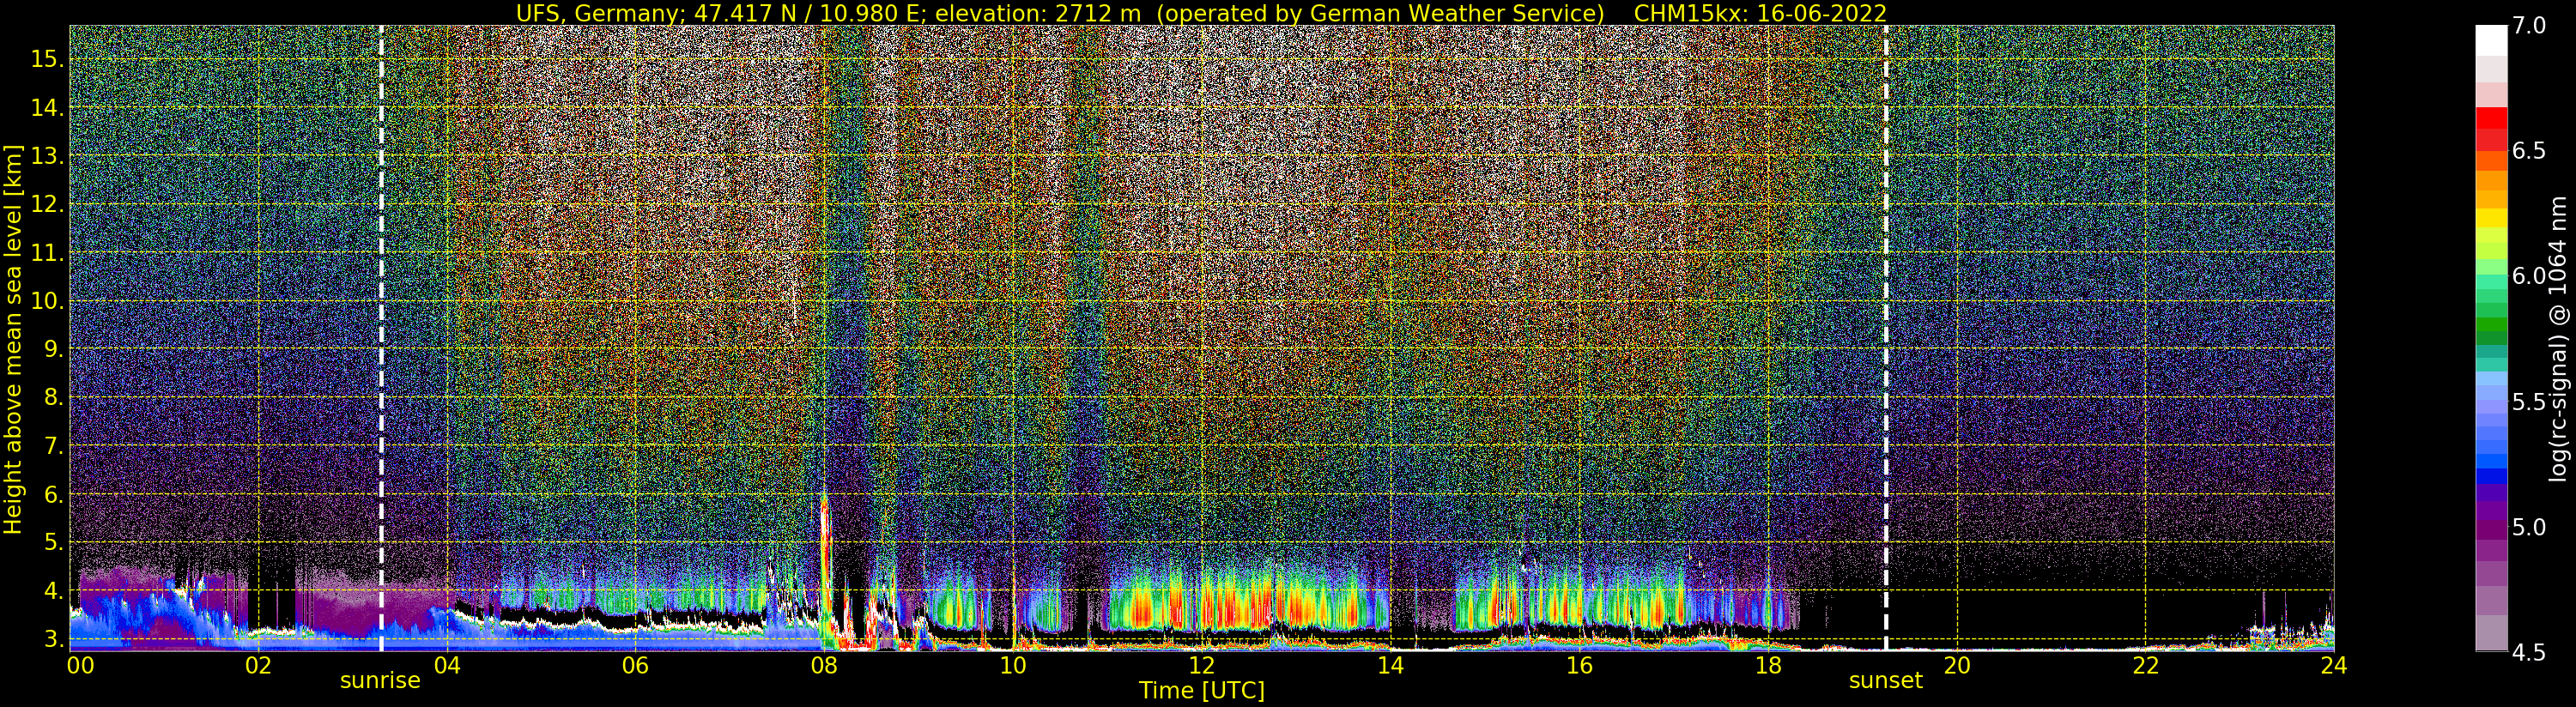Click the 'sunset' label below the time axis
Image resolution: width=2576 pixels, height=707 pixels.
tap(1885, 681)
